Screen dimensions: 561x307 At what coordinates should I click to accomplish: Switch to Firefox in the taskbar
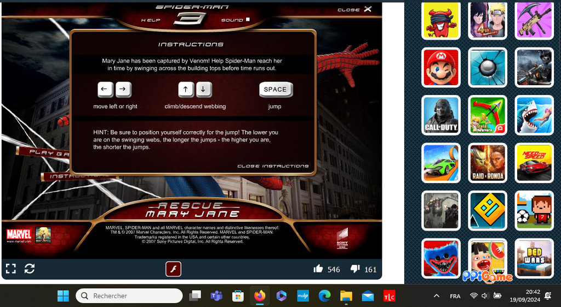click(x=260, y=296)
